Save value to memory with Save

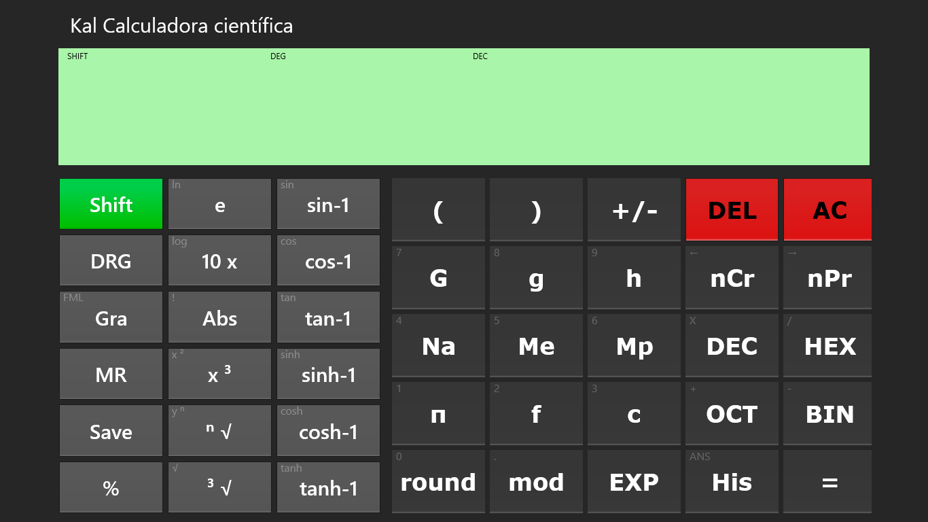(x=111, y=431)
